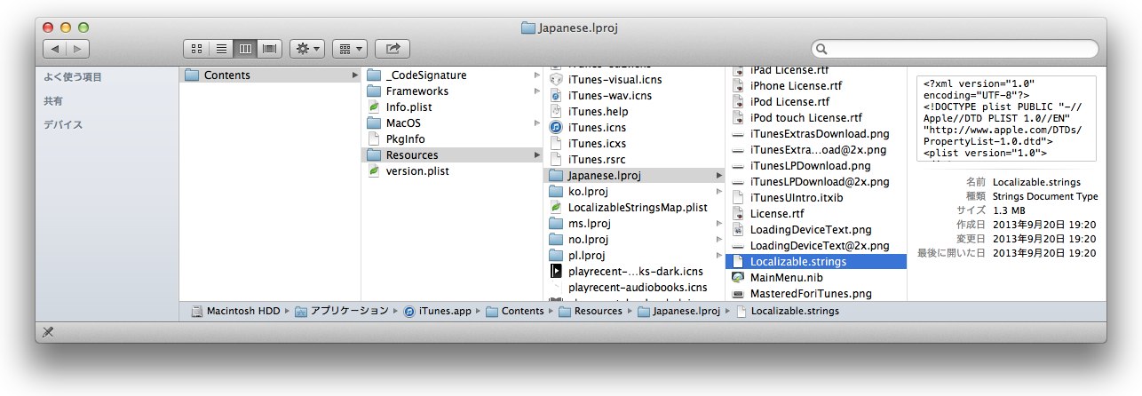Select the Frameworks folder
The image size is (1142, 396).
pyautogui.click(x=452, y=91)
